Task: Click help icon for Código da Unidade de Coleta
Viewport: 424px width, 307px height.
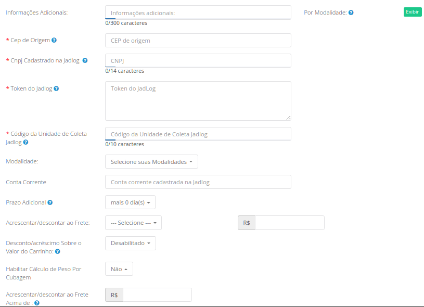Action: [25, 142]
